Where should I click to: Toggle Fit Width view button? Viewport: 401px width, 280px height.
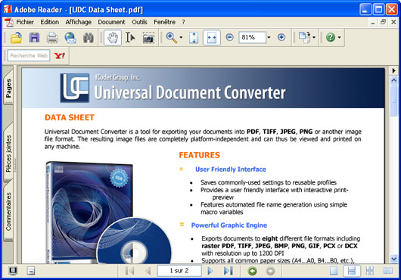coord(212,38)
